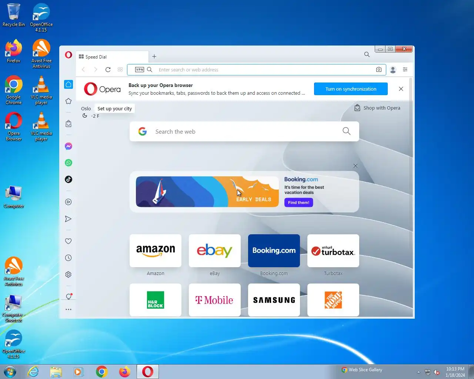Click Set up your city
Viewport: 474px width, 379px height.
point(114,108)
